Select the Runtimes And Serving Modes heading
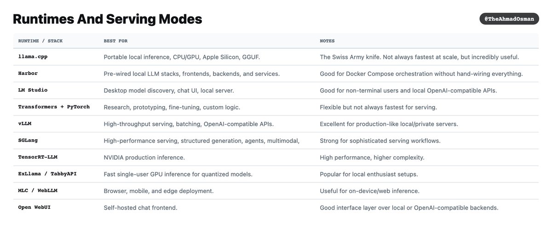552x228 pixels. [x=107, y=19]
